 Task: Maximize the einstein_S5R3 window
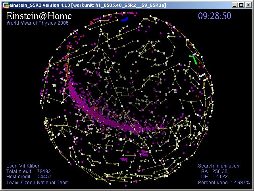[241, 5]
